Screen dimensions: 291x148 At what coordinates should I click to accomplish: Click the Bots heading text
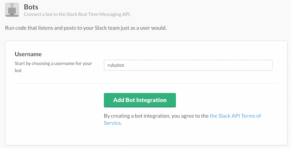pyautogui.click(x=31, y=7)
